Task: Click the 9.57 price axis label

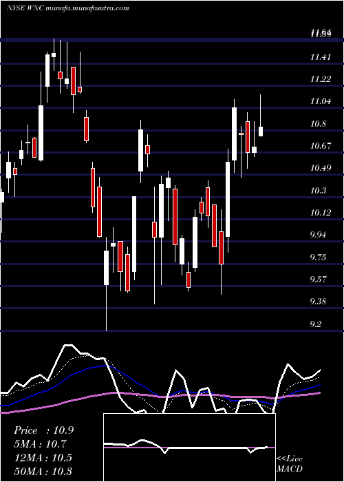Action: [x=319, y=279]
